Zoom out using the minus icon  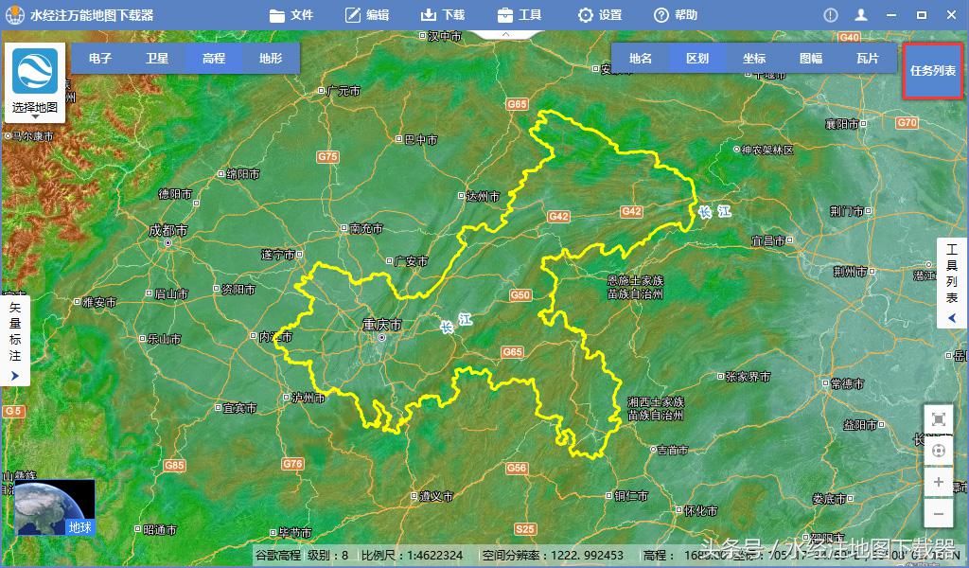point(938,512)
